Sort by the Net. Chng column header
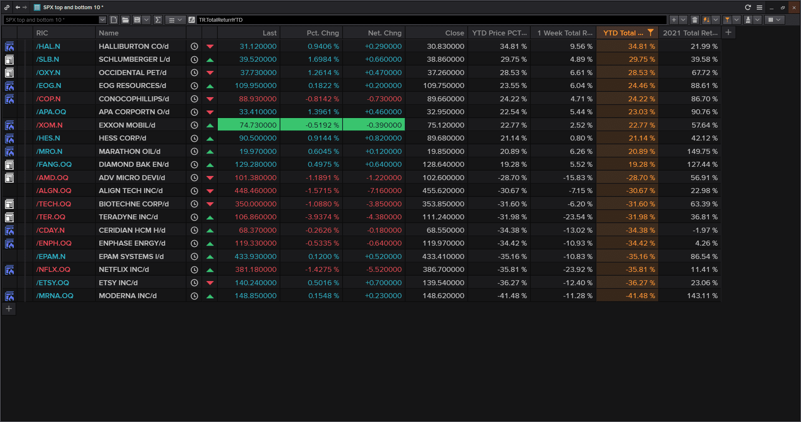 tap(374, 33)
